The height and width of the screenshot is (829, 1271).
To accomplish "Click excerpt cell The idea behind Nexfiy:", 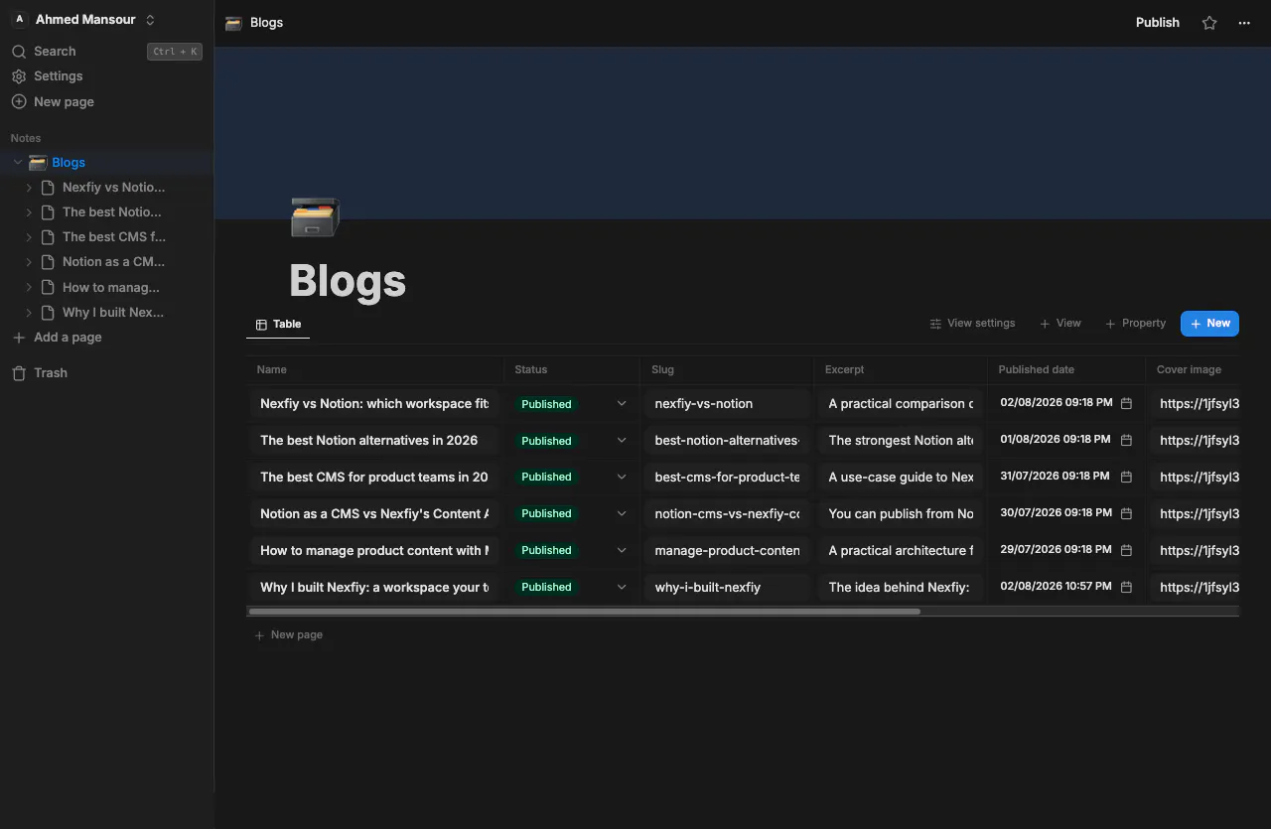I will (901, 588).
